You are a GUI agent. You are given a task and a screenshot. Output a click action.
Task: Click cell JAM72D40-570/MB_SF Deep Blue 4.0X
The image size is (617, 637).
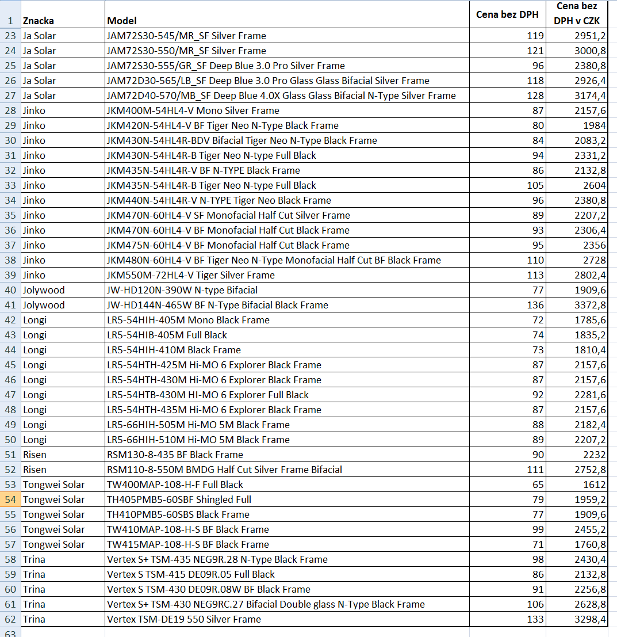point(287,96)
